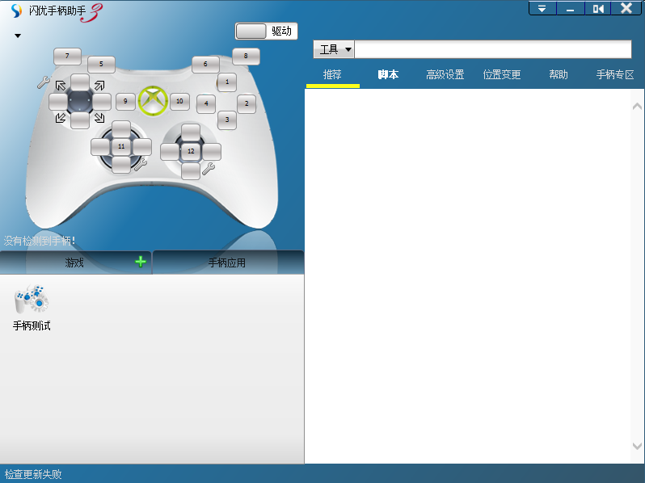Click controller button 7 mapping box
Viewport: 645px width, 483px height.
[x=67, y=57]
